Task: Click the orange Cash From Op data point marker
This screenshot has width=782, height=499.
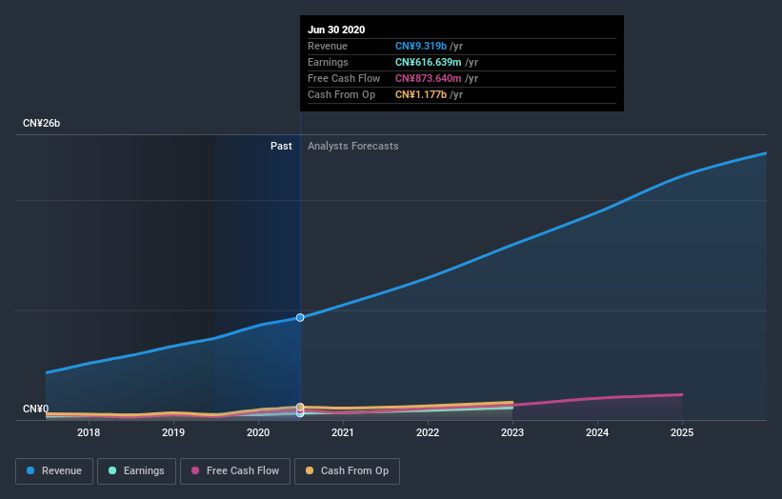Action: [x=300, y=408]
